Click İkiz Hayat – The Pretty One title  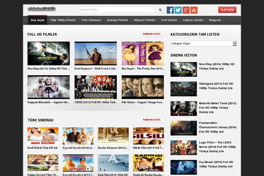coord(143,69)
